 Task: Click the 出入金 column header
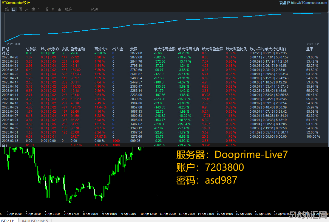(x=118, y=49)
